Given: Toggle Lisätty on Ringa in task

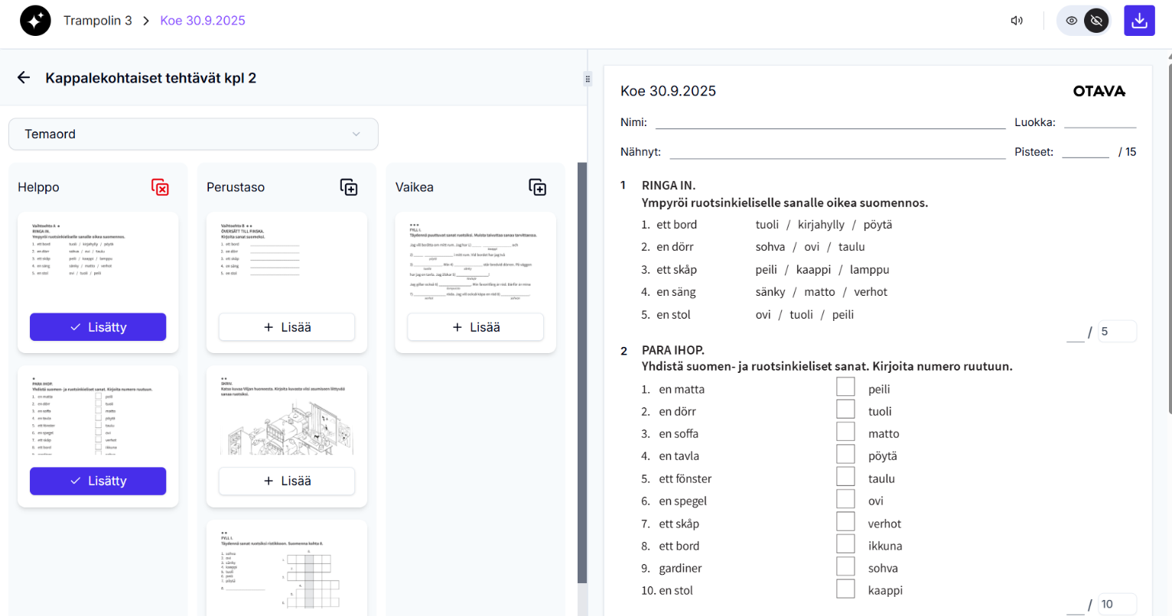Looking at the screenshot, I should pos(98,327).
